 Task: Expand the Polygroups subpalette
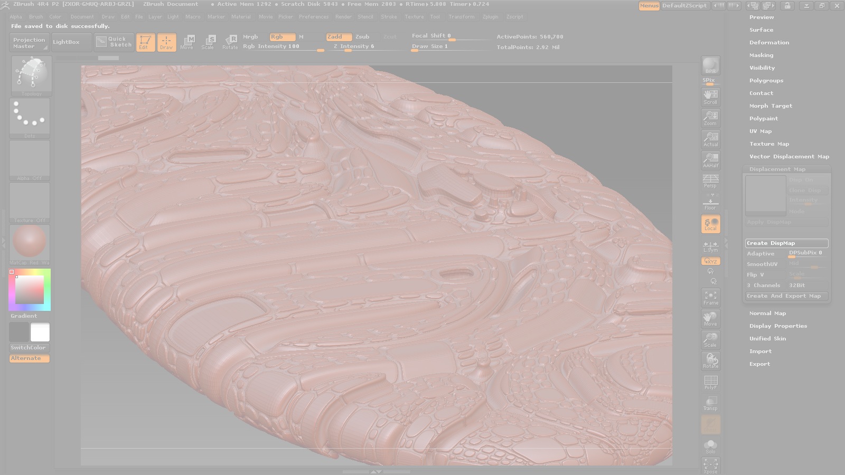(x=766, y=81)
